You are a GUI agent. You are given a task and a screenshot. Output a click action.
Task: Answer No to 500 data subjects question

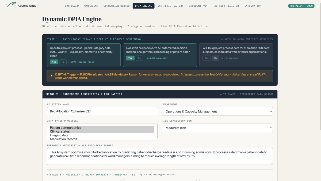215,58
